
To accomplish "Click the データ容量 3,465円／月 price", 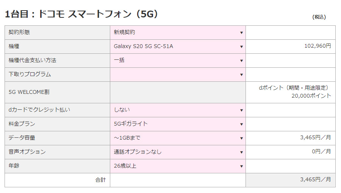I will point(315,138).
